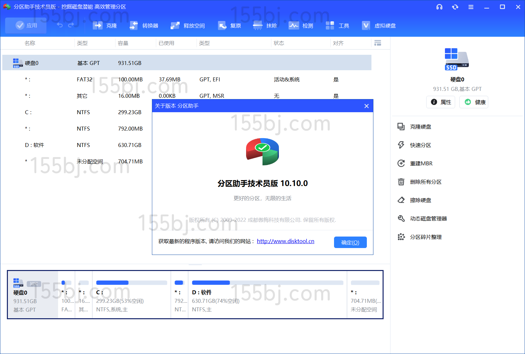Screen dimensions: 525x354
Task: Open the Virtual Disk (虚拟硬盘) tool
Action: (379, 26)
